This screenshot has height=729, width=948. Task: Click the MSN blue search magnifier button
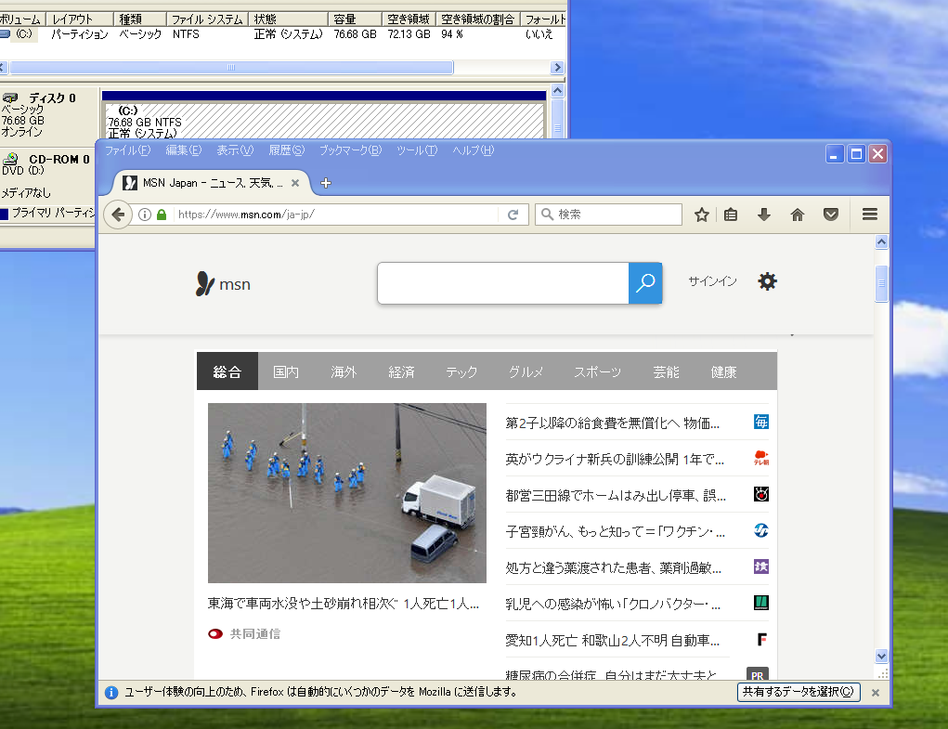(645, 283)
